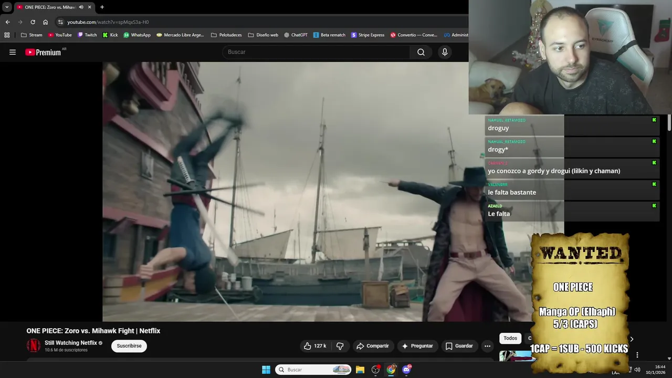Click the YouTube search magnifier button
Screen dimensions: 672x378
421,52
